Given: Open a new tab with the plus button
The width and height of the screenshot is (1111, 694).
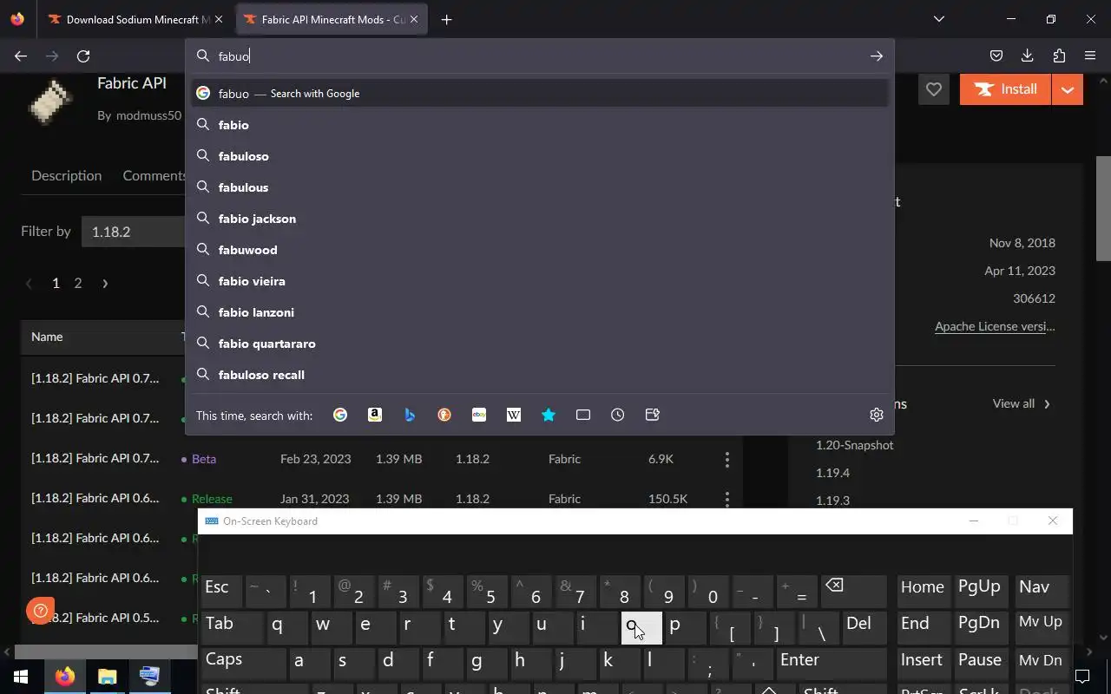Looking at the screenshot, I should click(446, 19).
